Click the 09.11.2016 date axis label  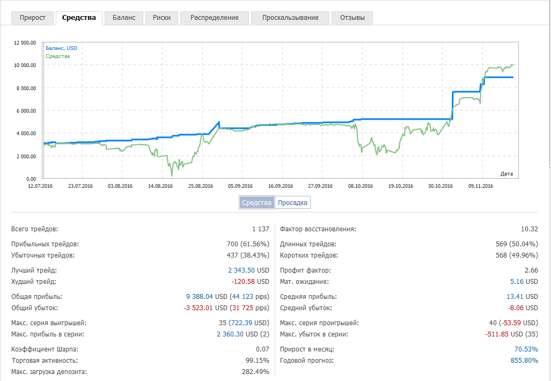[480, 186]
